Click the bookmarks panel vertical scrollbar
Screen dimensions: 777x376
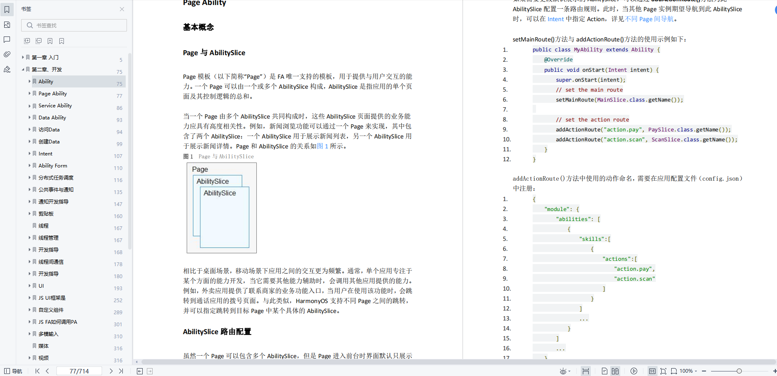[x=130, y=151]
